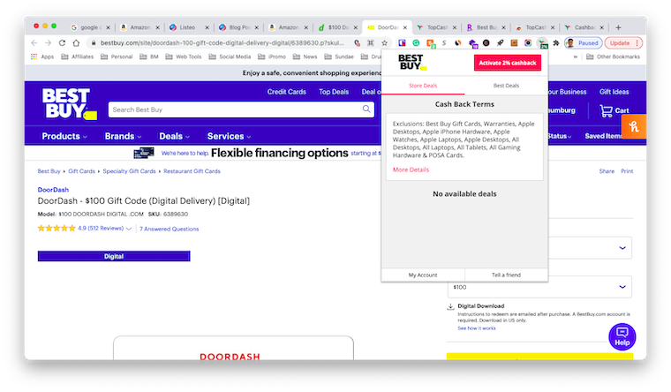This screenshot has width=671, height=392.
Task: Open the Chrome profile Paused button
Action: click(584, 42)
